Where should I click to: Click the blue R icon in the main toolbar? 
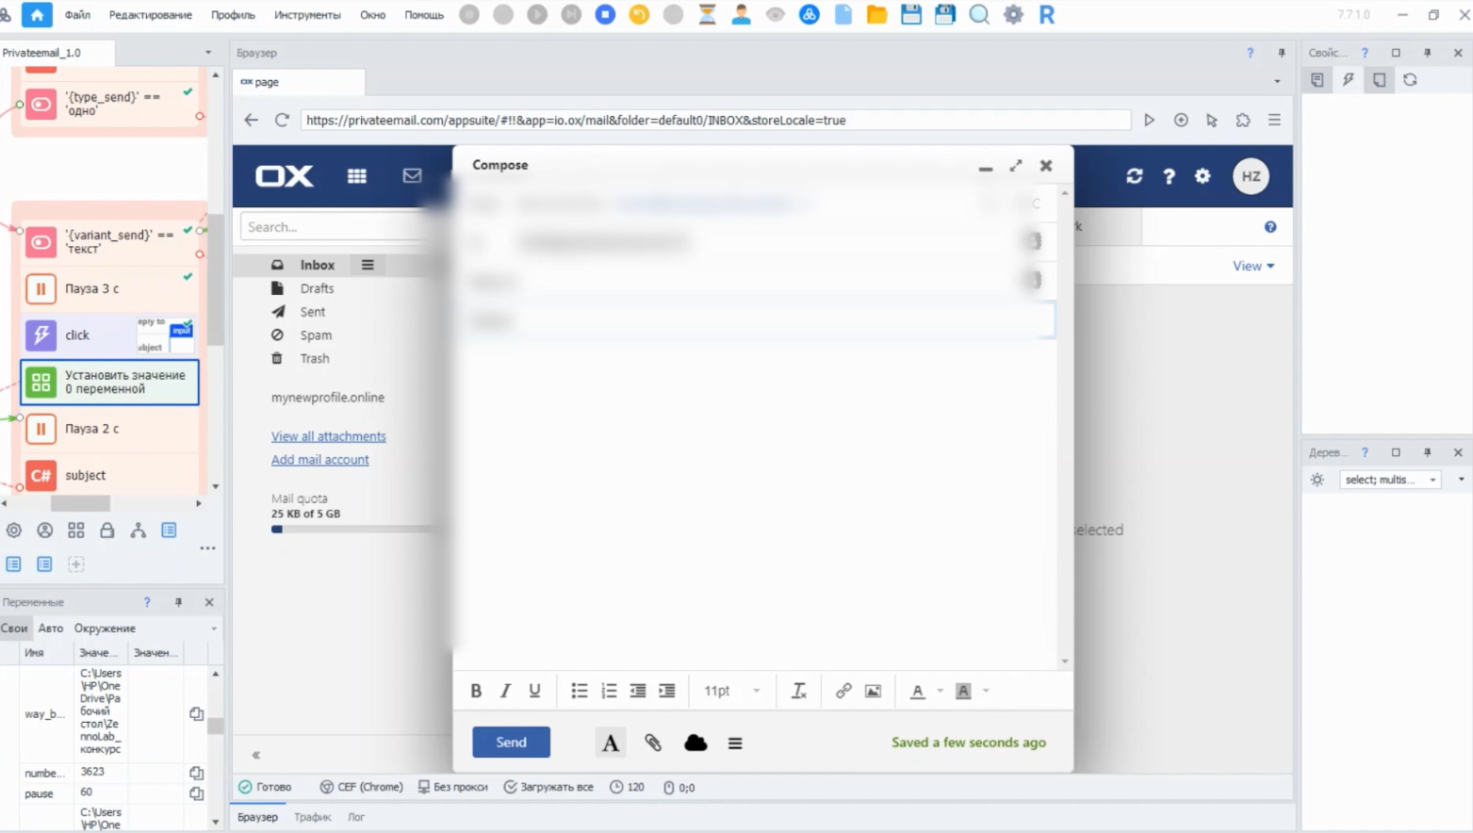tap(1046, 14)
